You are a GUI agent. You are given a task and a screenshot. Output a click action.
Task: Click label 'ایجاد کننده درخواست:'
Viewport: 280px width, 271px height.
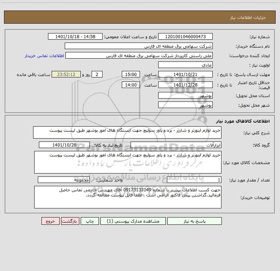pyautogui.click(x=249, y=56)
